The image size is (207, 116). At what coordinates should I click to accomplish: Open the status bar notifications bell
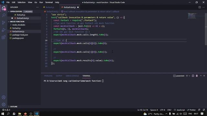point(204,110)
